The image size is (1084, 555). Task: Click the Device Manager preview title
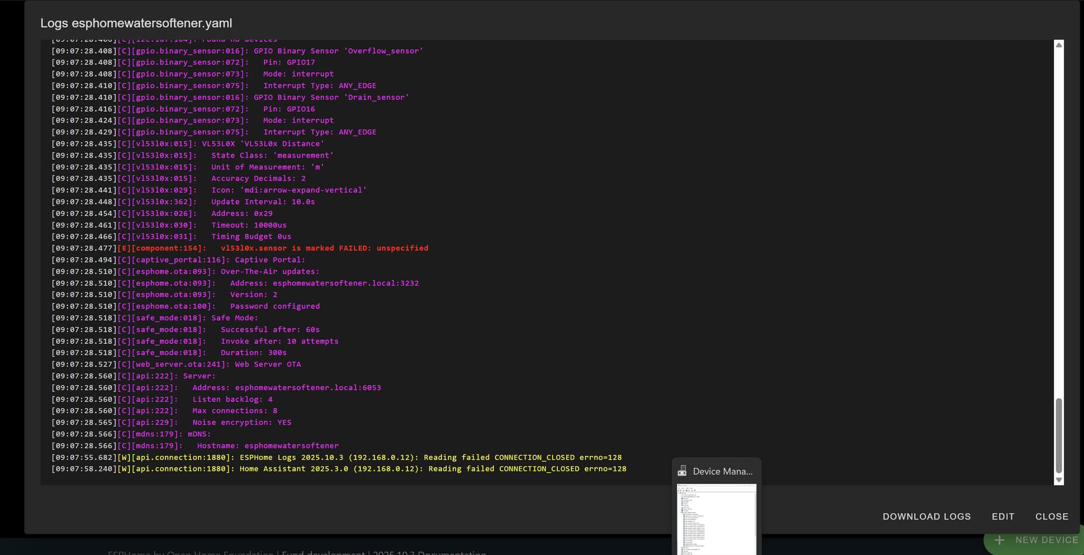(722, 471)
